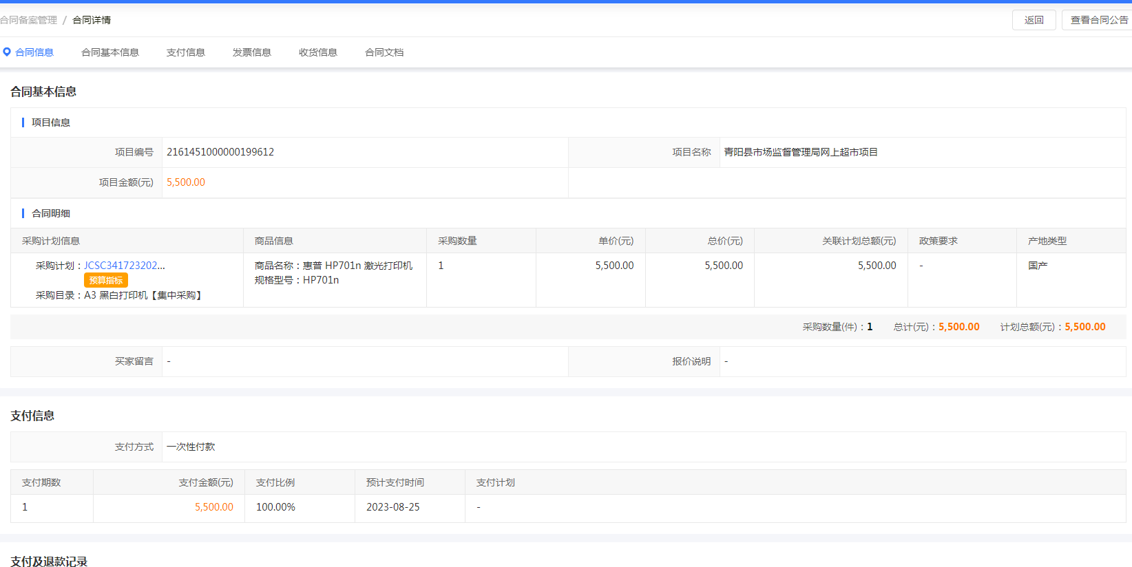This screenshot has height=567, width=1132.
Task: Click the 关联计划总额(元) column header
Action: [x=859, y=241]
